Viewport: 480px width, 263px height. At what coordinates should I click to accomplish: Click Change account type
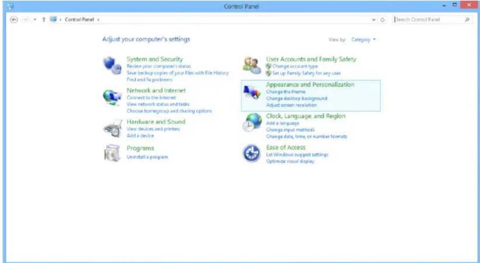[x=295, y=66]
